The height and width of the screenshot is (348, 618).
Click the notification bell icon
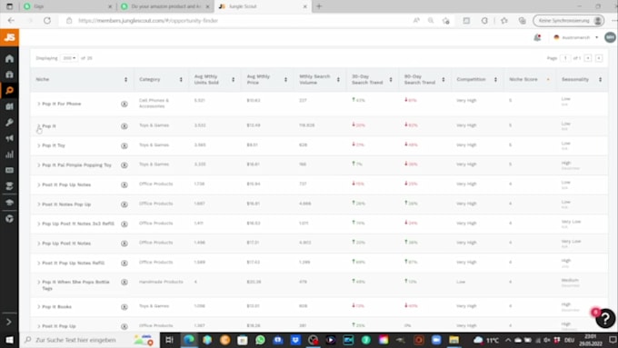pyautogui.click(x=537, y=37)
